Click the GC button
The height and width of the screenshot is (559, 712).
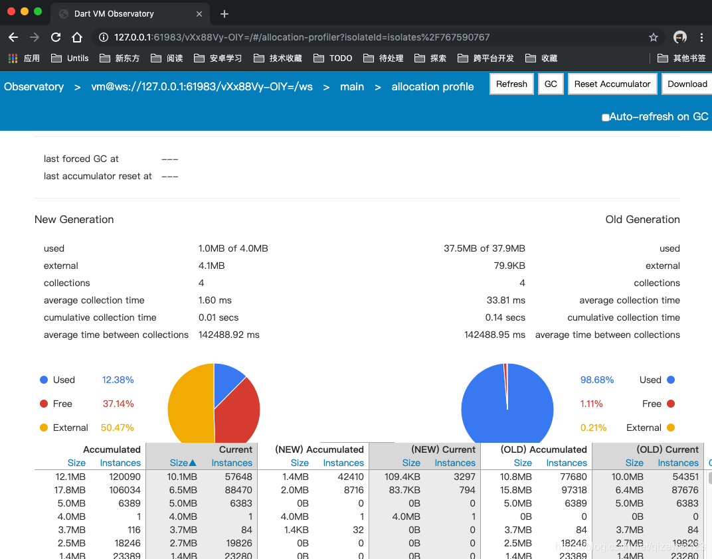click(x=551, y=84)
